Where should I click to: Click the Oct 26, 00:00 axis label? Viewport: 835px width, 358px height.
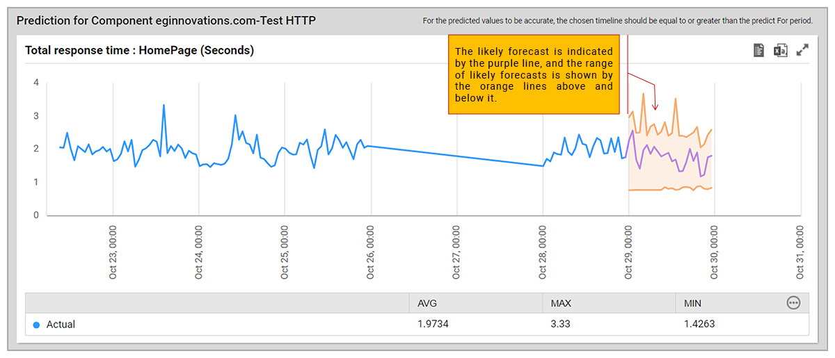tap(370, 252)
